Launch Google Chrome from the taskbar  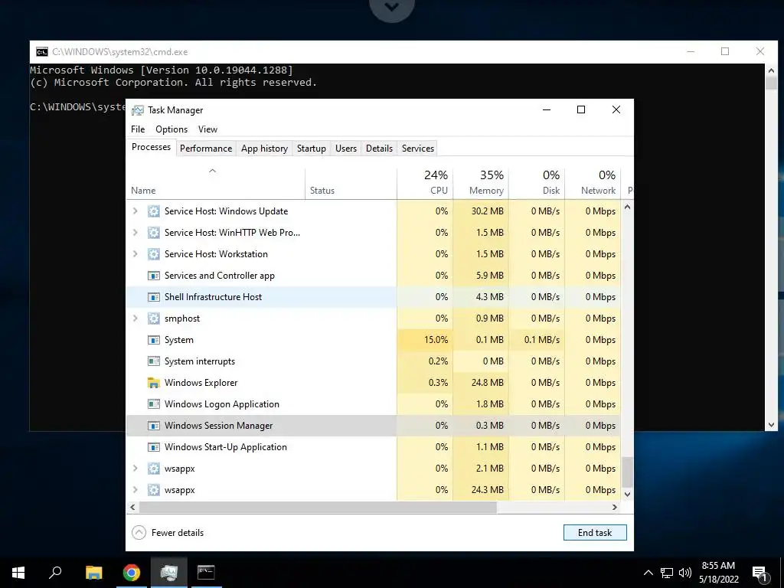pos(132,573)
